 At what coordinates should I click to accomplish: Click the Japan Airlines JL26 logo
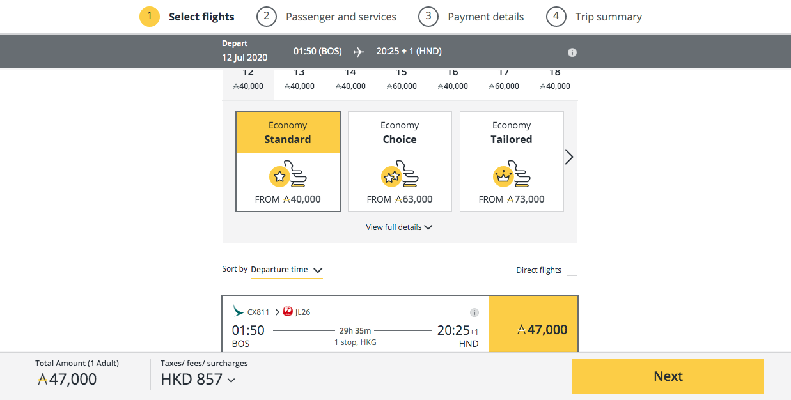coord(287,312)
